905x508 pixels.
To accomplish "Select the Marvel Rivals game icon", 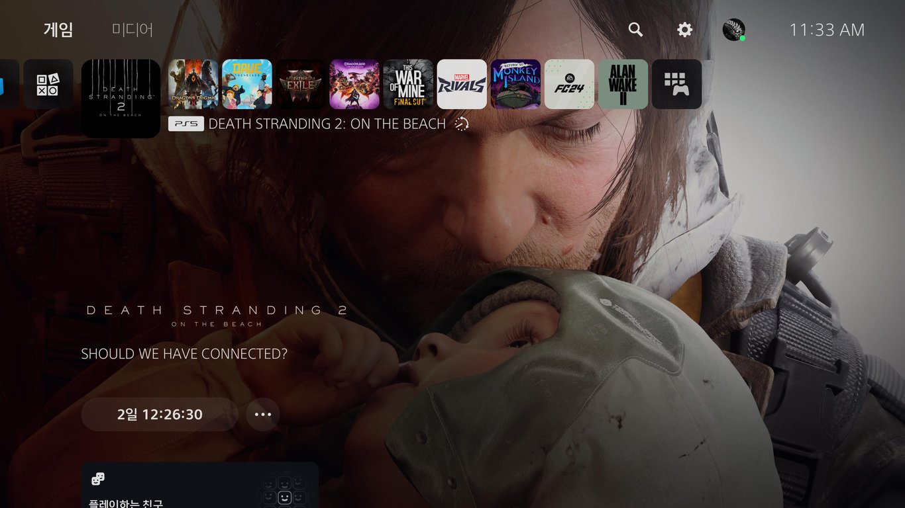I will click(x=462, y=84).
